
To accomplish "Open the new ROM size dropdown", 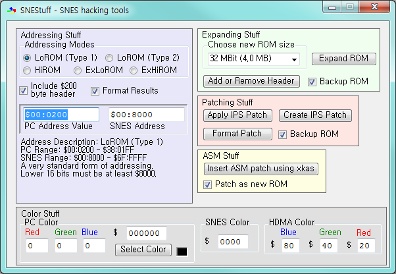I will 254,59.
